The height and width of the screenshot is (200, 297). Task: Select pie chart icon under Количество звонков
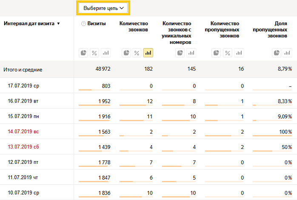126,53
